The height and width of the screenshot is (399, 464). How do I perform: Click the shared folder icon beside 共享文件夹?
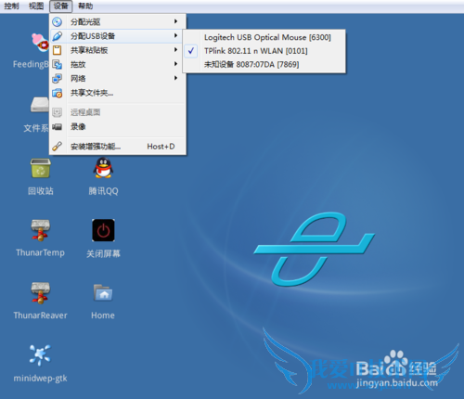tap(57, 93)
